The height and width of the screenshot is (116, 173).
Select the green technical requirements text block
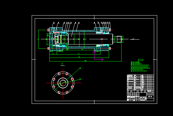[140, 67]
